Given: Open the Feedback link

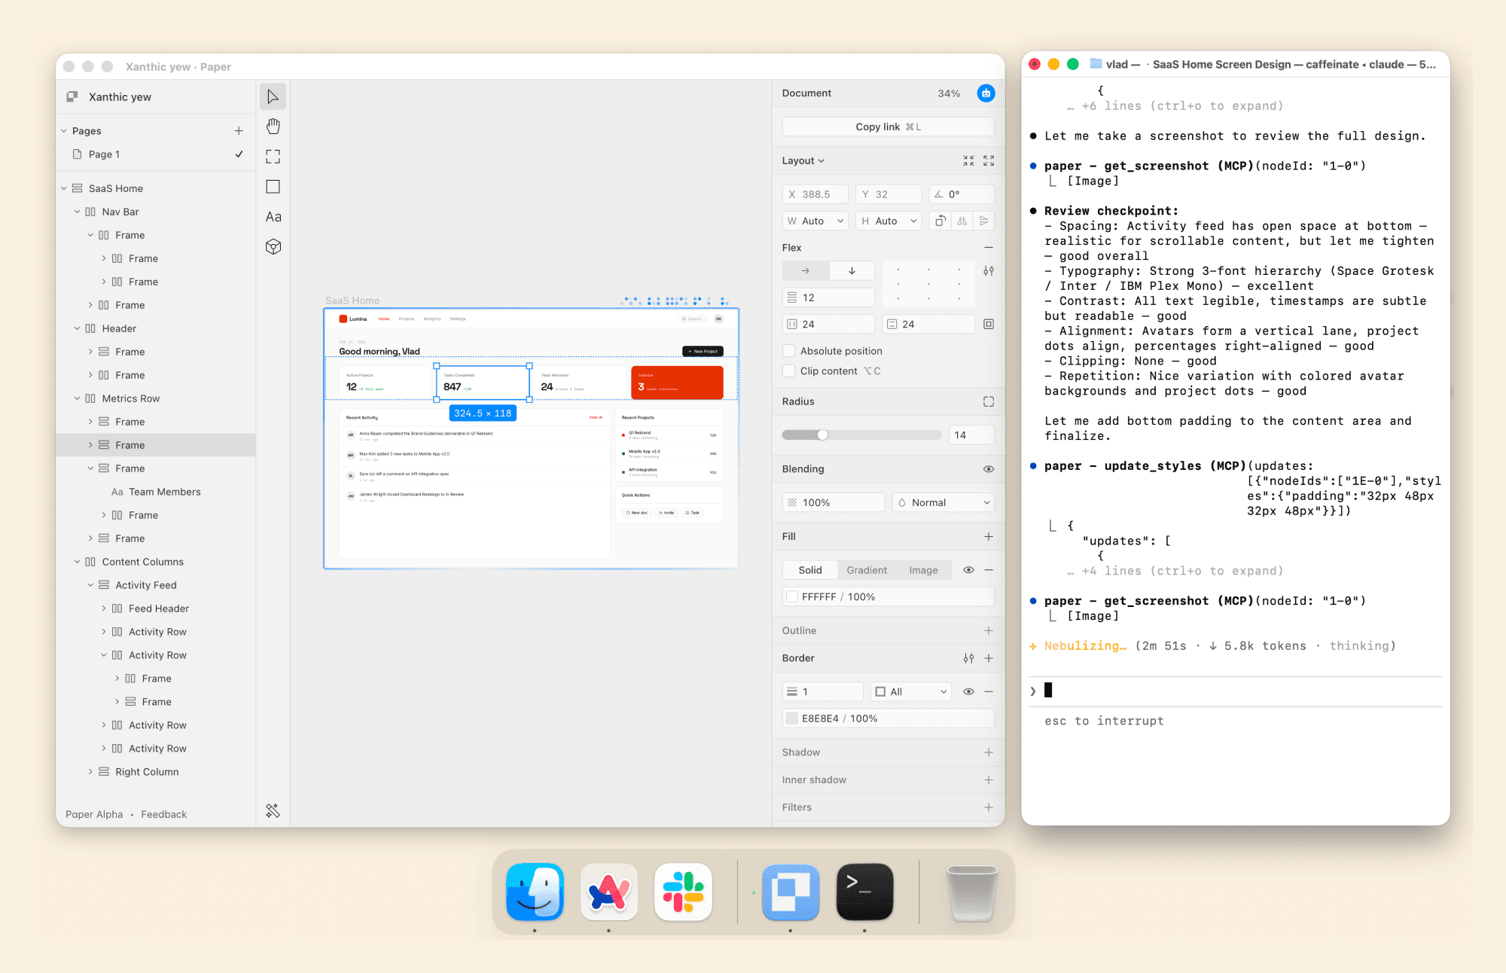Looking at the screenshot, I should tap(163, 814).
